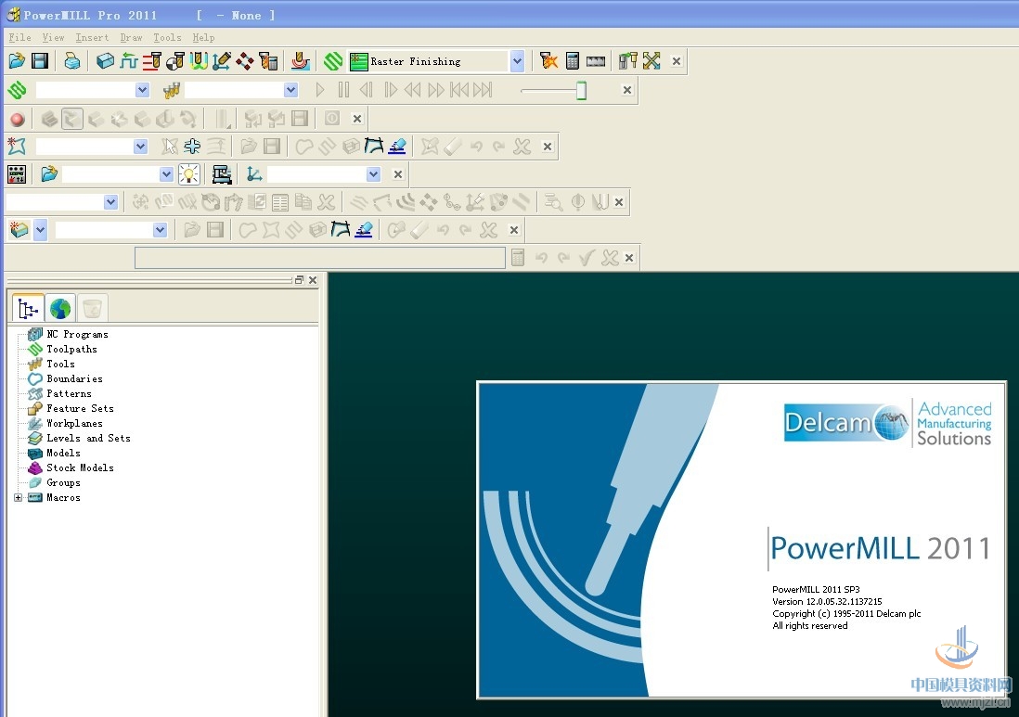This screenshot has width=1019, height=717.
Task: Open the calculator icon in the main toolbar
Action: (x=573, y=61)
